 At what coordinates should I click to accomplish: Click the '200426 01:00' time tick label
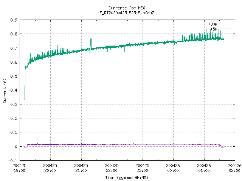click(x=204, y=168)
